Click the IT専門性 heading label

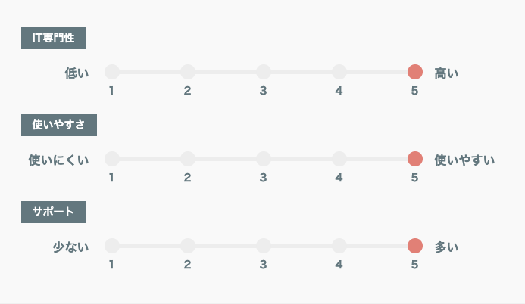[x=54, y=38]
